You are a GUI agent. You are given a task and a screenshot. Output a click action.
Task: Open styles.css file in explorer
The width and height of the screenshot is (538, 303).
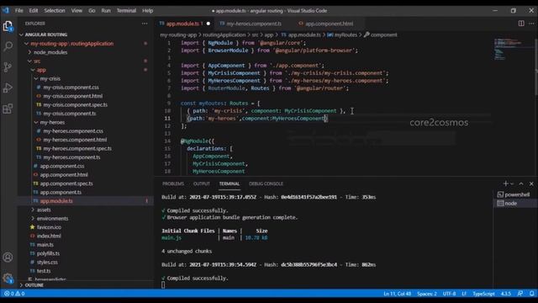click(47, 262)
